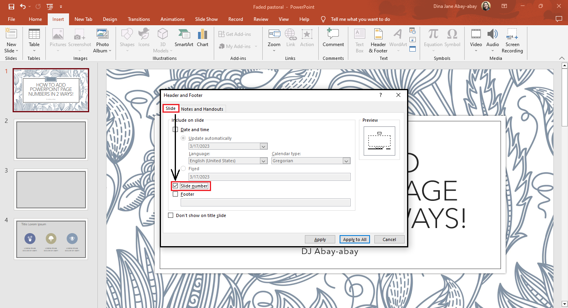
Task: Insert a 3D Model
Action: pyautogui.click(x=163, y=39)
